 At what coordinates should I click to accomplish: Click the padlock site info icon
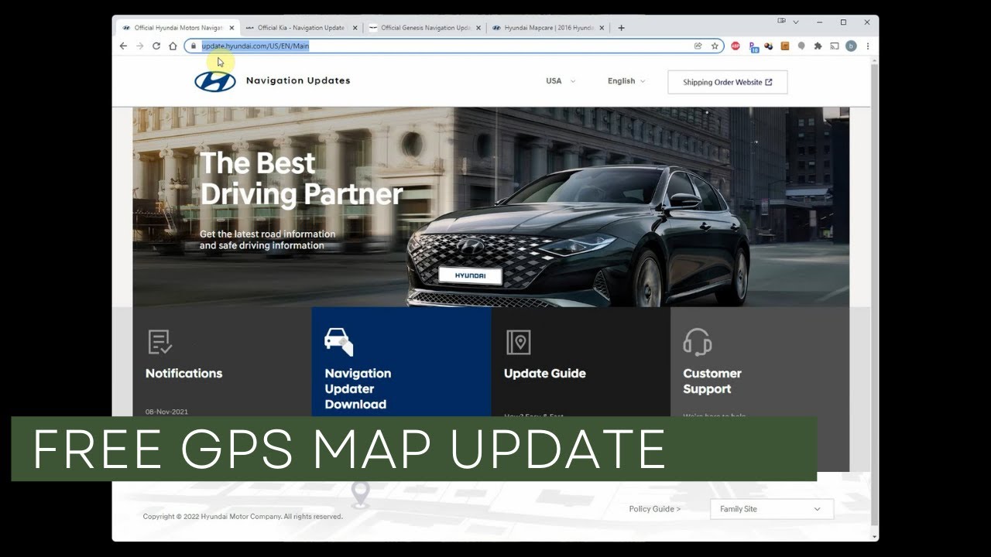coord(194,46)
